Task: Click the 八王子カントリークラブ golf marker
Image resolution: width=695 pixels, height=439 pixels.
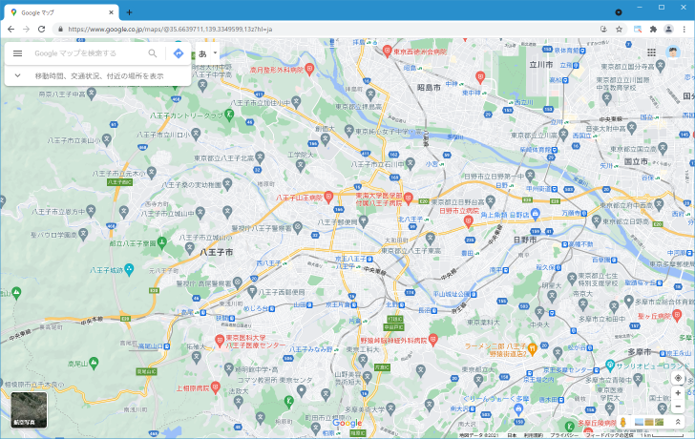Action: pos(229,115)
